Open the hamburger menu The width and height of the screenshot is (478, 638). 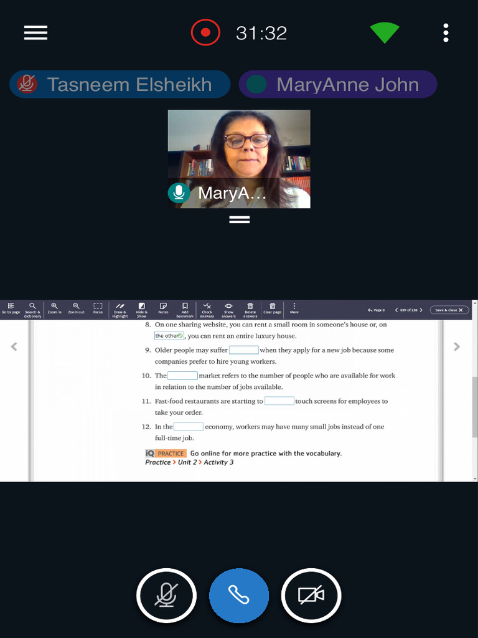35,32
